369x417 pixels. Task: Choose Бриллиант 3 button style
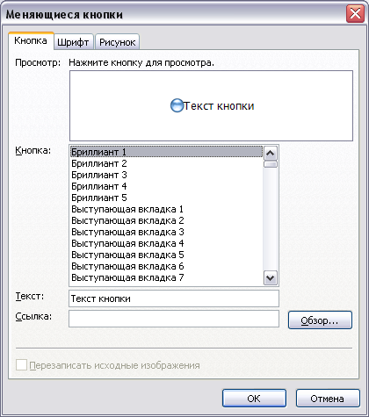(x=166, y=175)
